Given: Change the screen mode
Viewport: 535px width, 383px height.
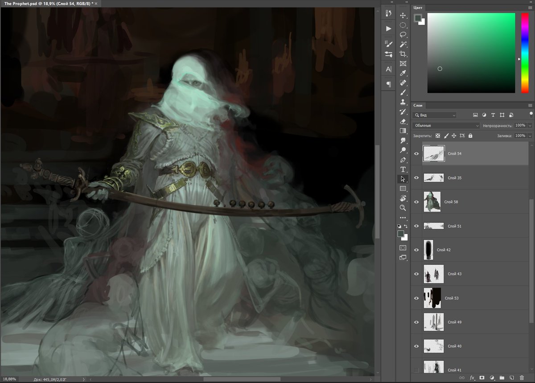Looking at the screenshot, I should (x=403, y=257).
